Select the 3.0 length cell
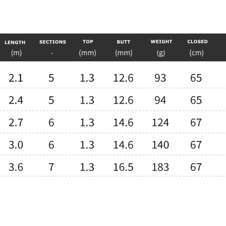Screen dimensions: 226x226 click(16, 145)
